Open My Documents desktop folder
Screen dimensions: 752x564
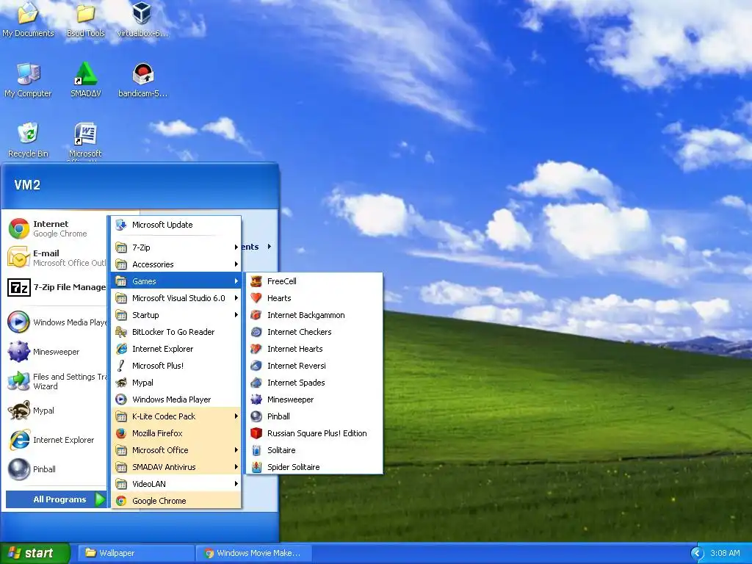(x=29, y=20)
